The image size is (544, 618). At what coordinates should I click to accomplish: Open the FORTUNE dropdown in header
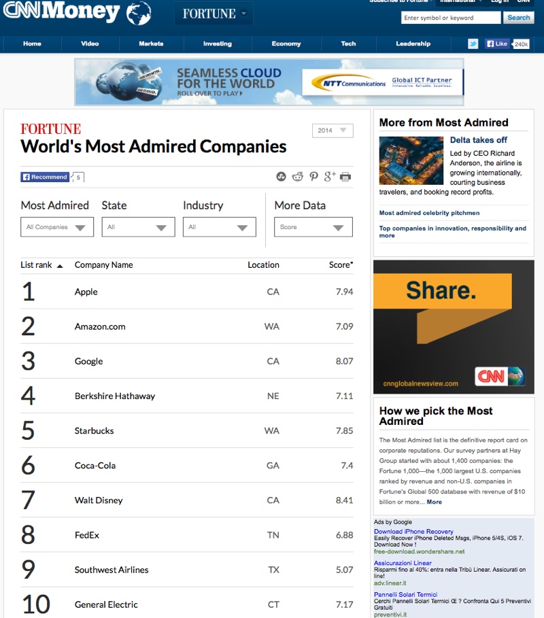click(214, 14)
